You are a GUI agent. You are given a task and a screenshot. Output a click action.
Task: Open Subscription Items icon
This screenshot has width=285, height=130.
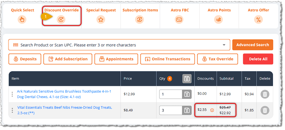pyautogui.click(x=139, y=20)
